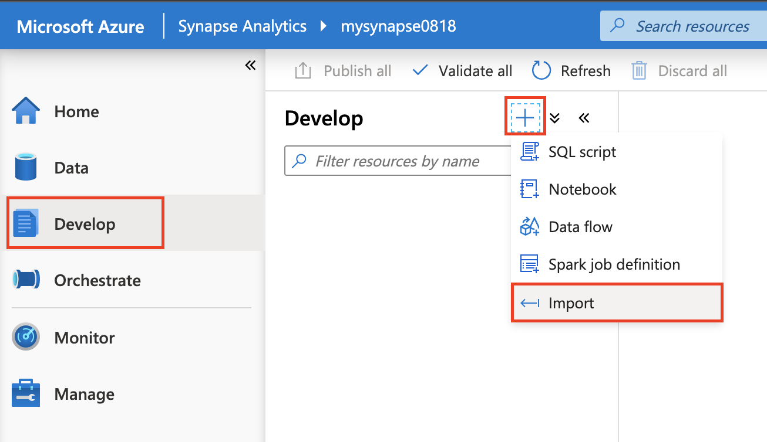Viewport: 767px width, 442px height.
Task: Click the Refresh circular arrow icon
Action: pos(541,71)
